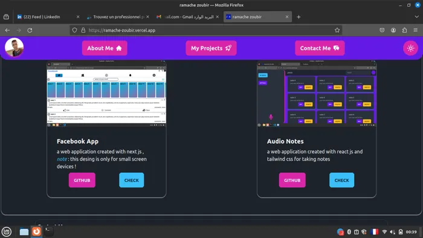This screenshot has height=238, width=423.
Task: Click the rocket icon on My Projects
Action: (x=228, y=48)
